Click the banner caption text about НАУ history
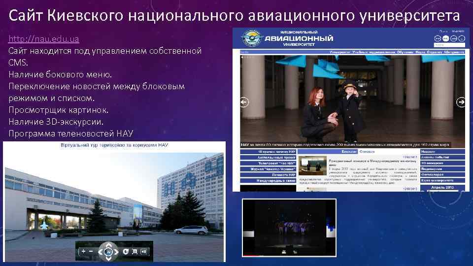473x266 pixels. point(345,145)
